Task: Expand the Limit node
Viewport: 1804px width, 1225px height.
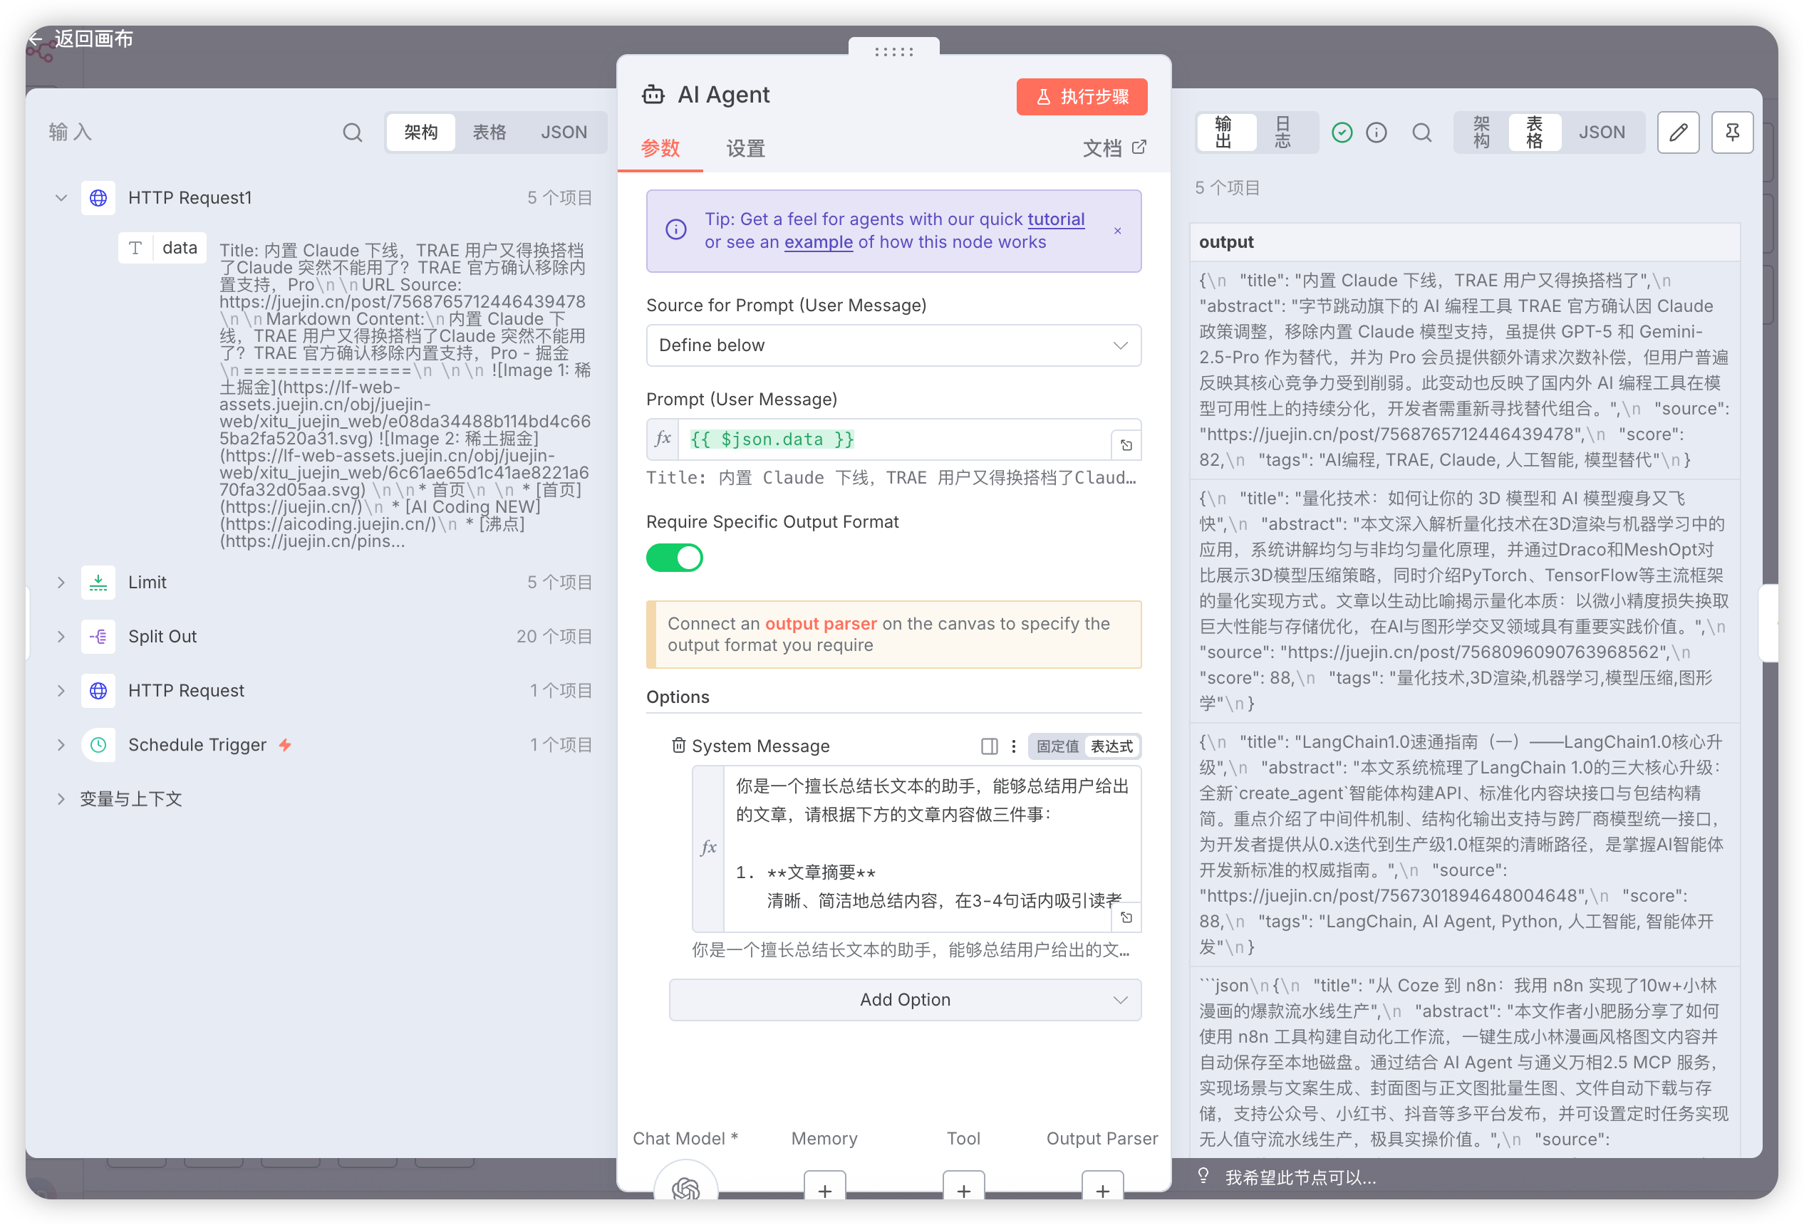Action: coord(61,583)
